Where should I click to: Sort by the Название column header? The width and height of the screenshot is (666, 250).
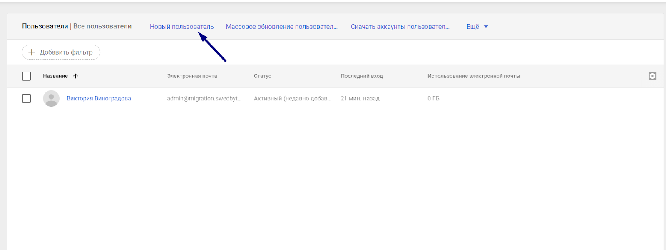tap(55, 76)
